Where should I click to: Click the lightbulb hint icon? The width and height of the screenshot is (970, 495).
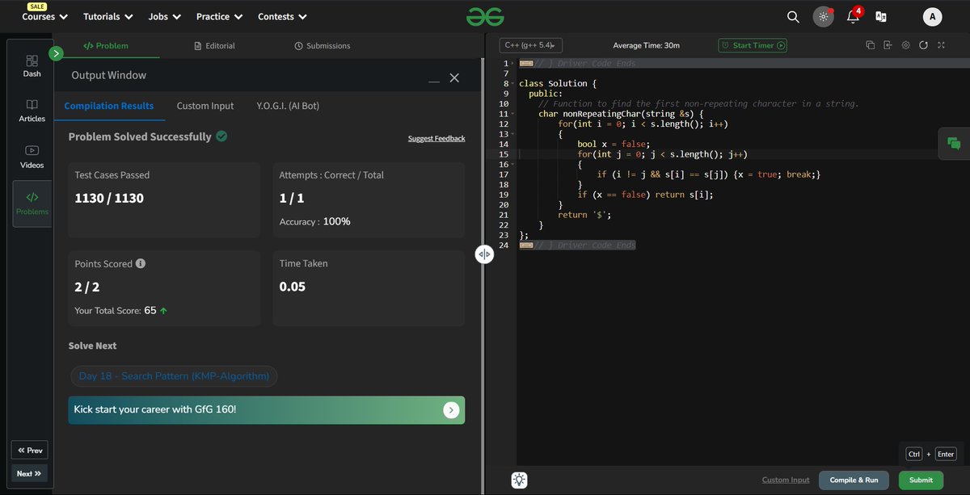click(x=519, y=480)
